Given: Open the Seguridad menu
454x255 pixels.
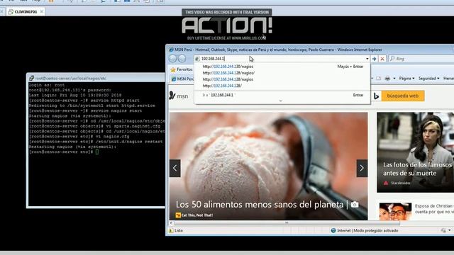Looking at the screenshot, I should (x=428, y=79).
